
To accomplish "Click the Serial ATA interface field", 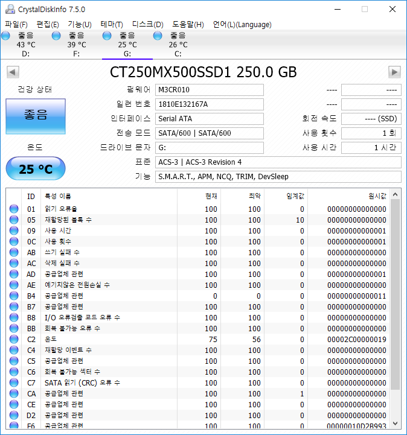I will [210, 119].
